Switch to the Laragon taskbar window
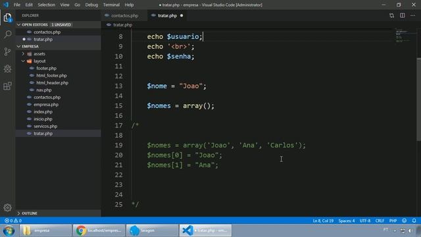 pyautogui.click(x=152, y=230)
